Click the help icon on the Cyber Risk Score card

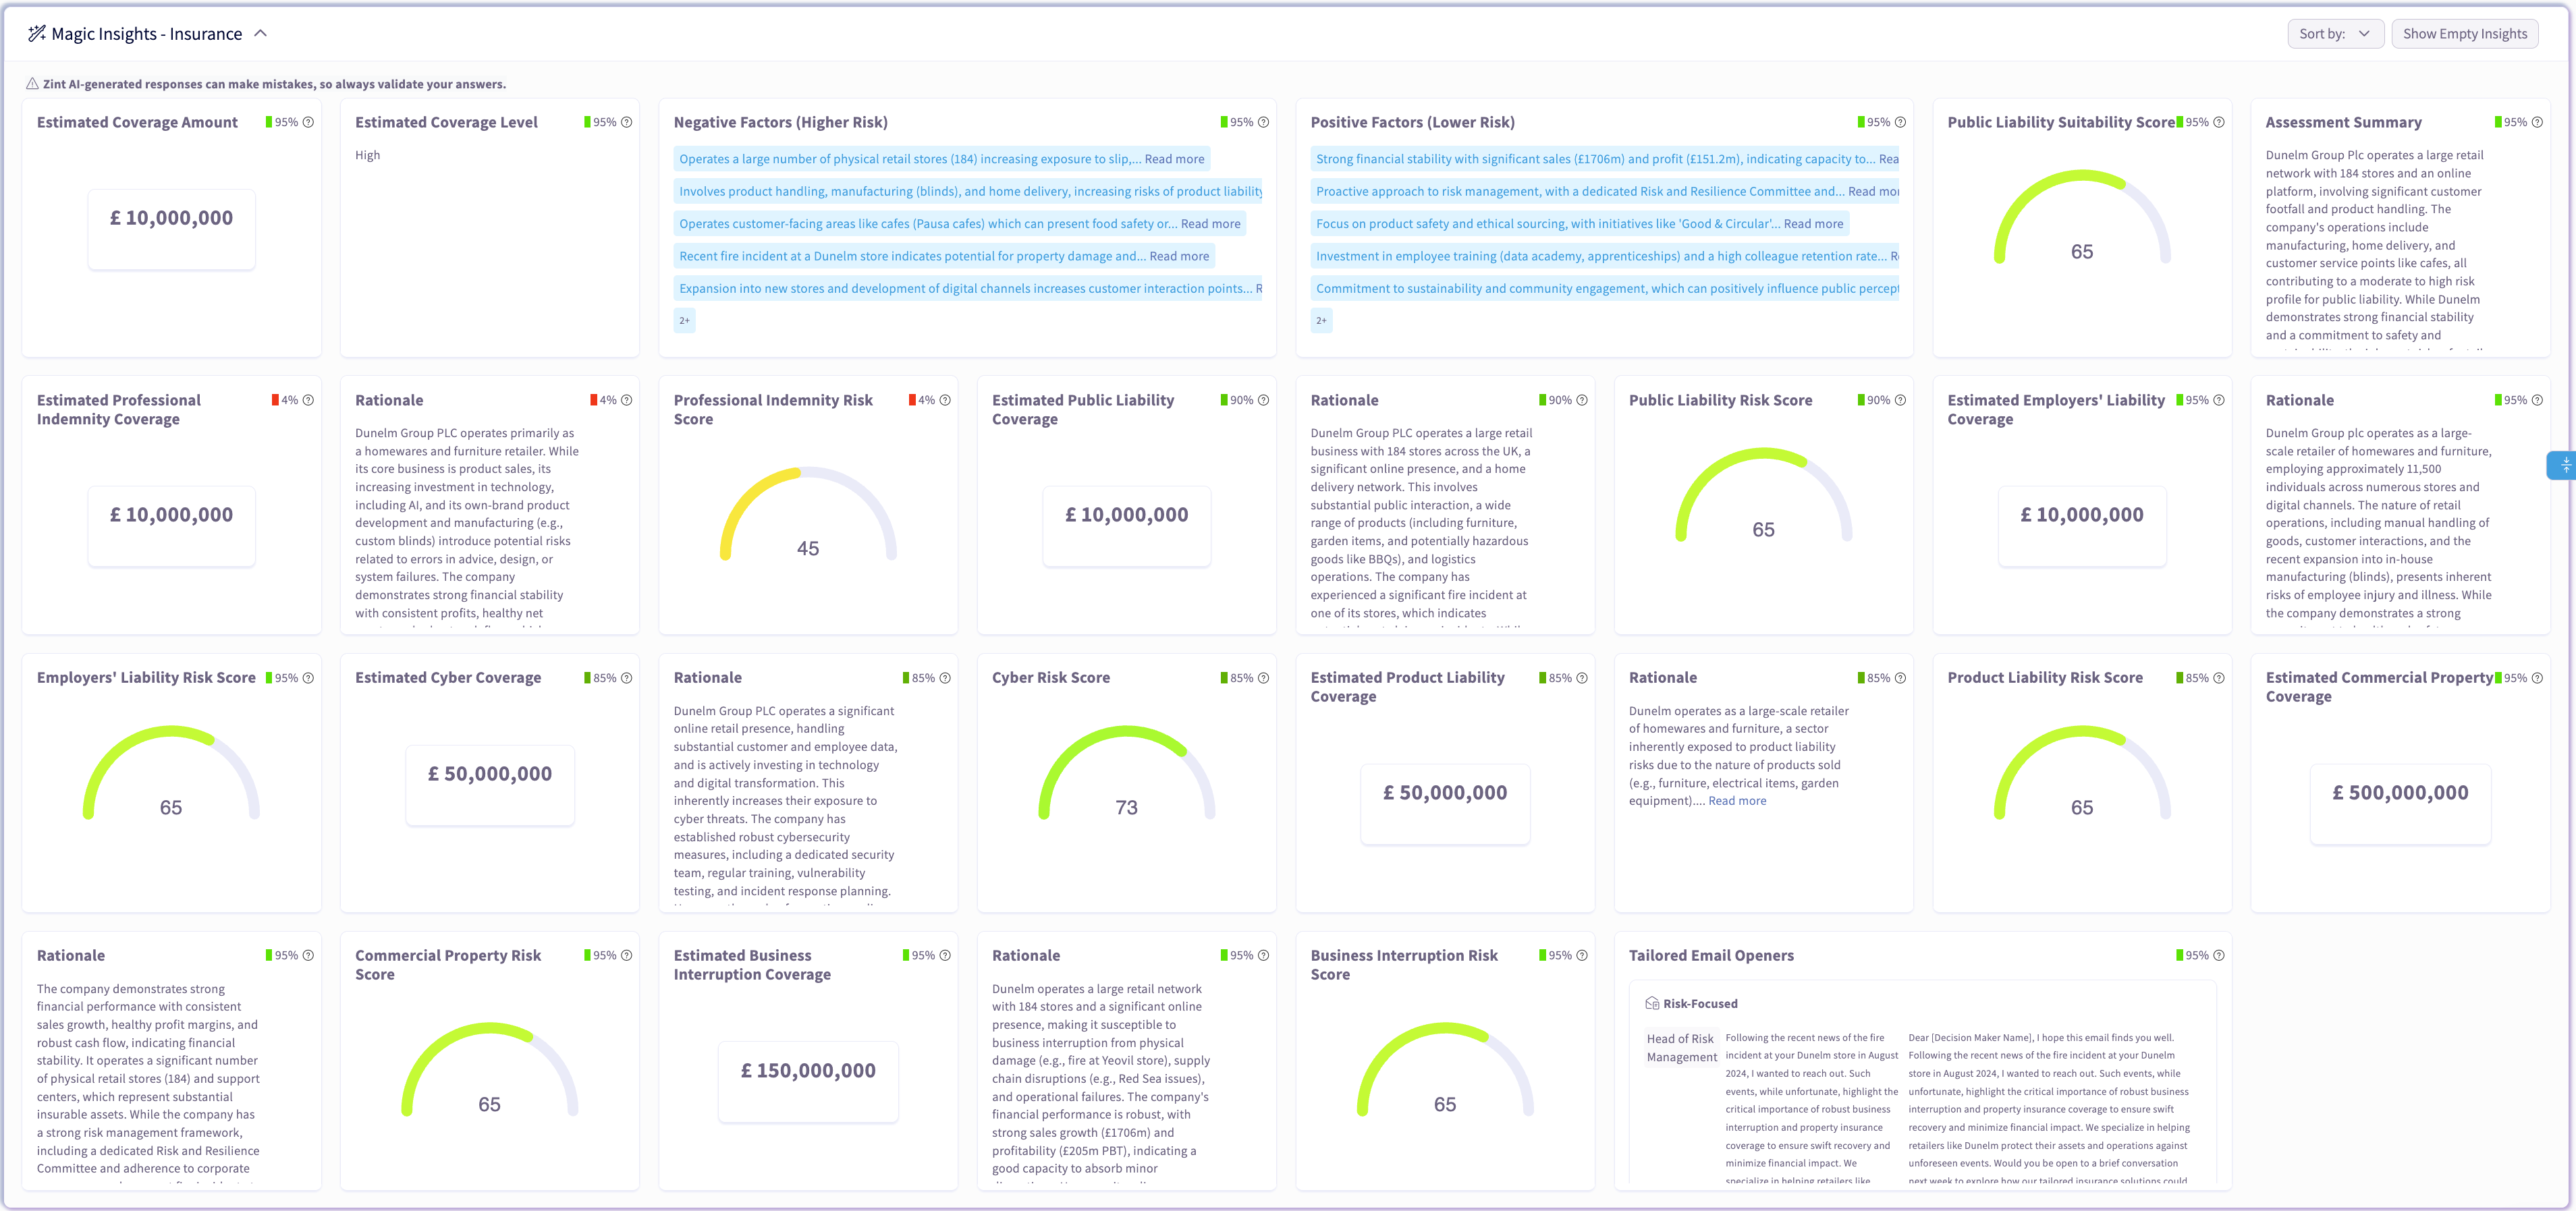click(x=1263, y=677)
